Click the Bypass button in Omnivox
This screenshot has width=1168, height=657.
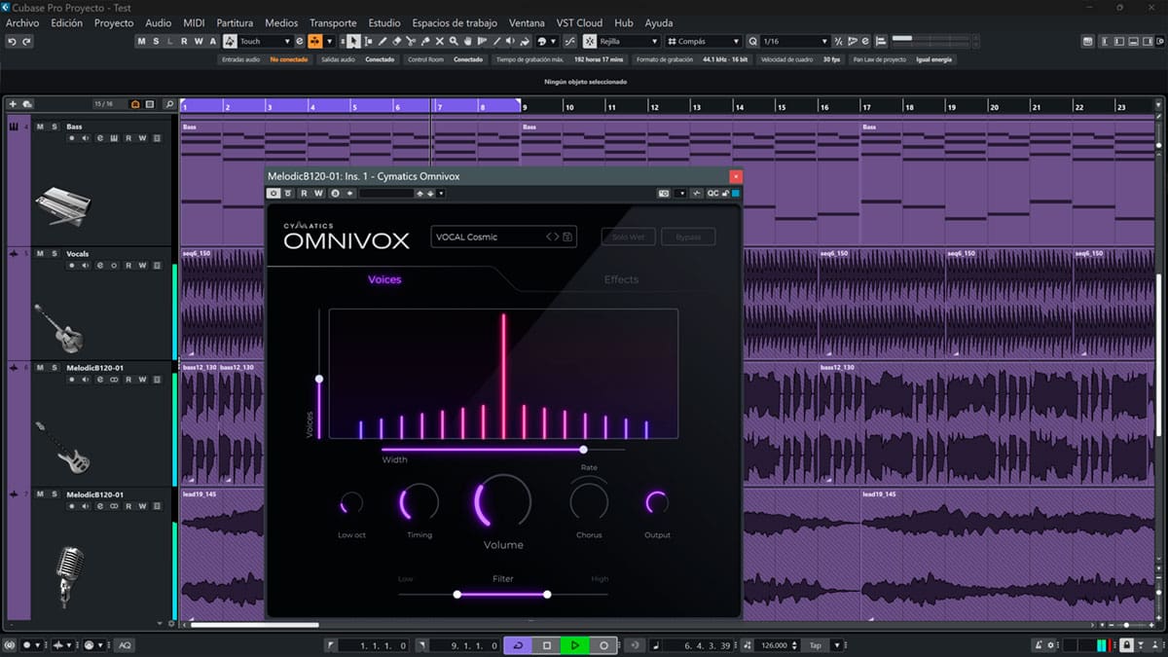688,237
